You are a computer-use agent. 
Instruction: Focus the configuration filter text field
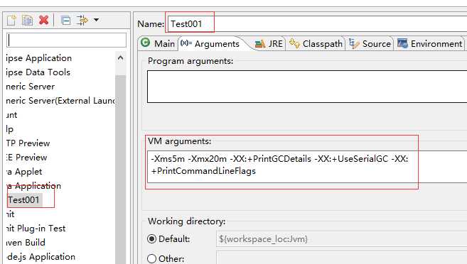(66, 40)
